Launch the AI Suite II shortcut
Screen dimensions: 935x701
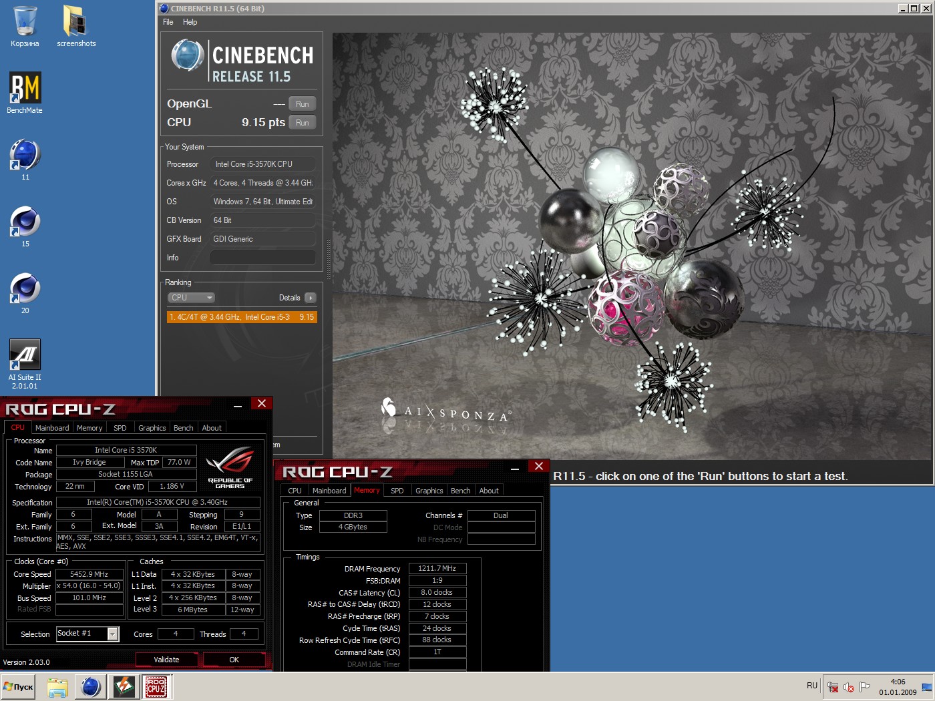[25, 364]
